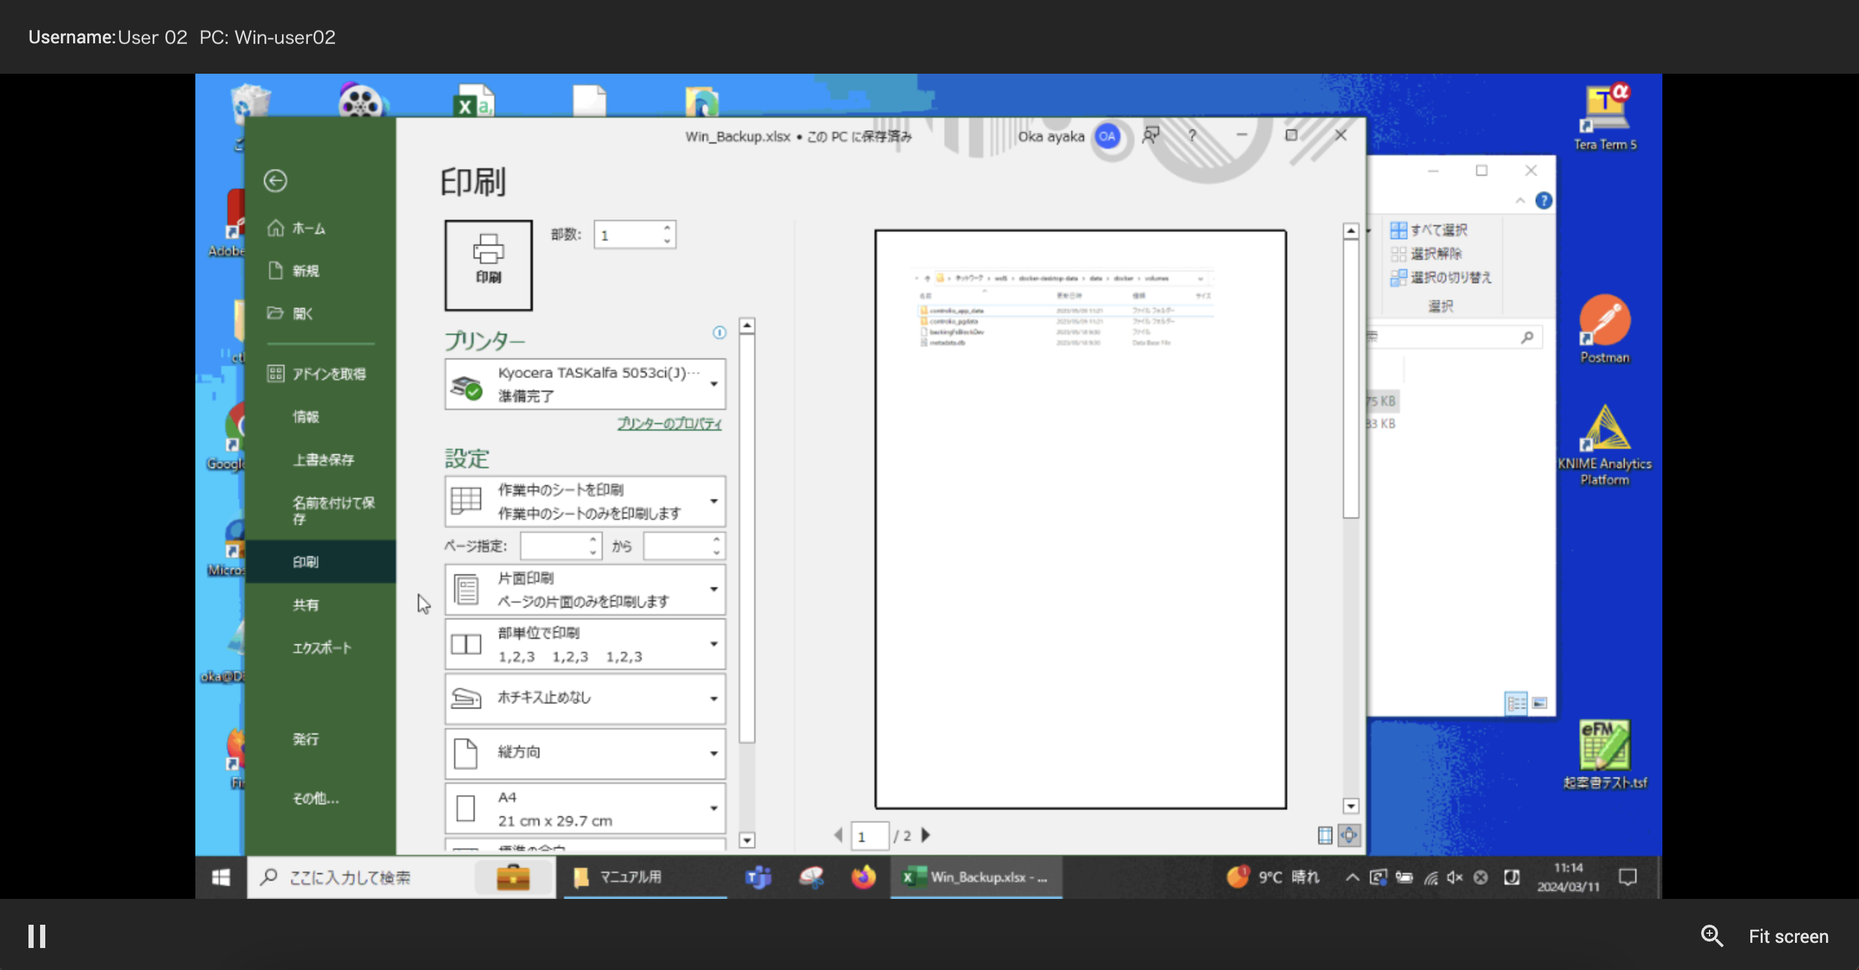Click the Windows Start button
The width and height of the screenshot is (1859, 970).
coord(221,877)
